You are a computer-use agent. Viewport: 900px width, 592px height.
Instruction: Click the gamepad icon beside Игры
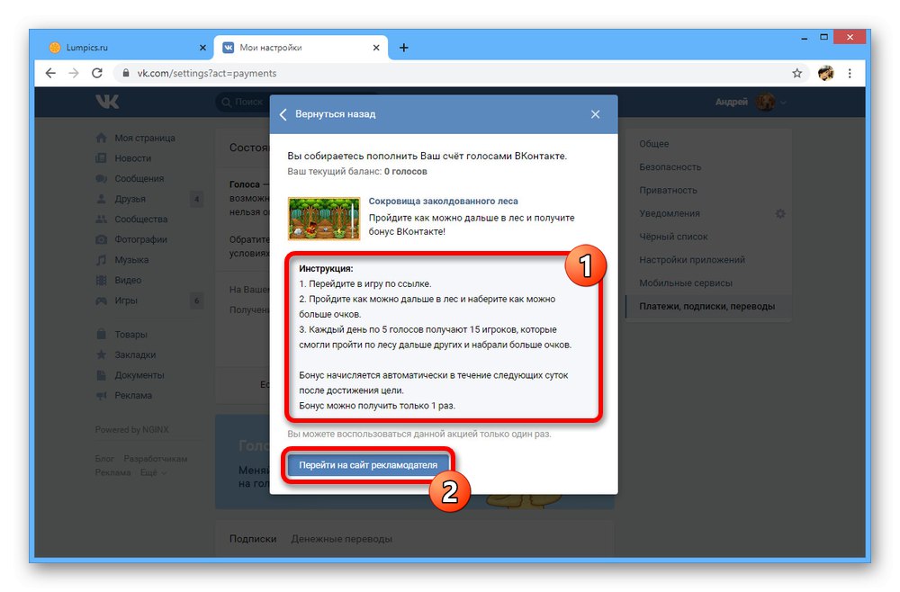point(101,300)
